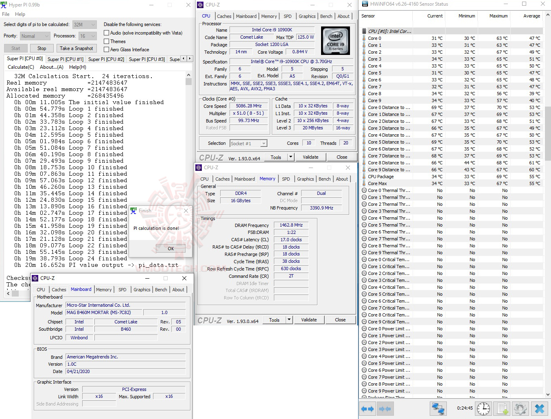Open the Socket #1 selection dropdown in CPU-Z
The width and height of the screenshot is (551, 419).
[x=263, y=143]
